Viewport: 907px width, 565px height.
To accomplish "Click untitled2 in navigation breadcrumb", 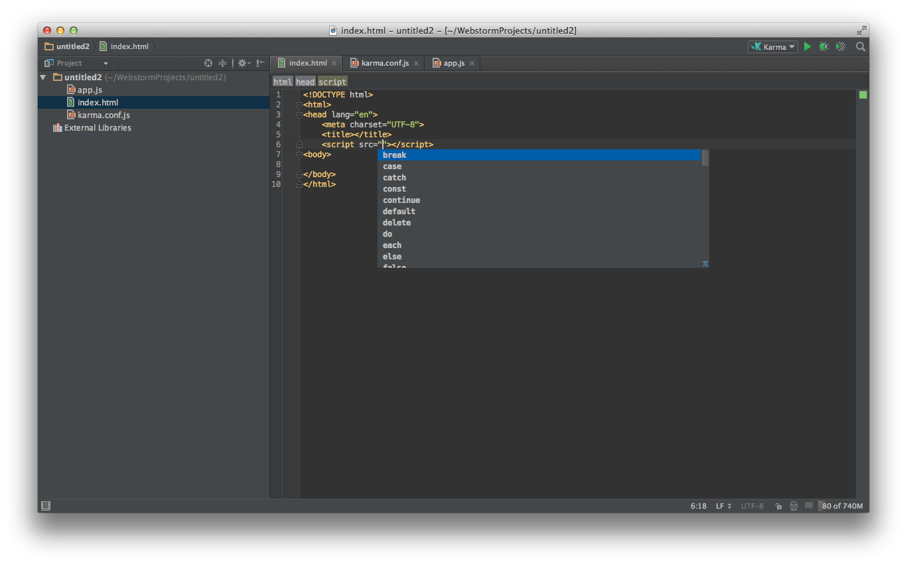I will click(x=67, y=46).
